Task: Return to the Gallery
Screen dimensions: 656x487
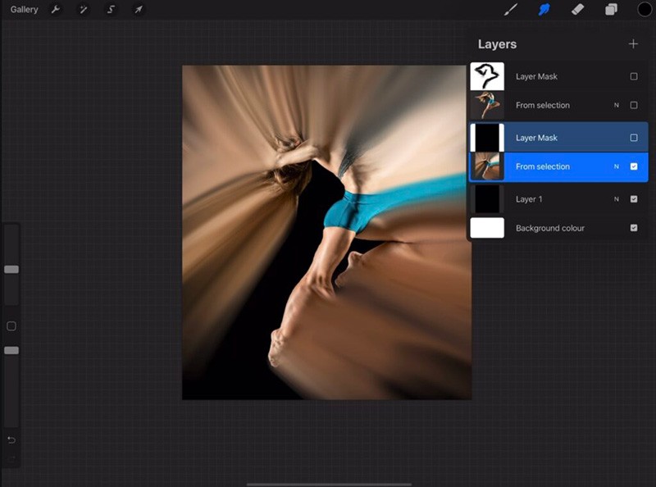Action: point(24,9)
